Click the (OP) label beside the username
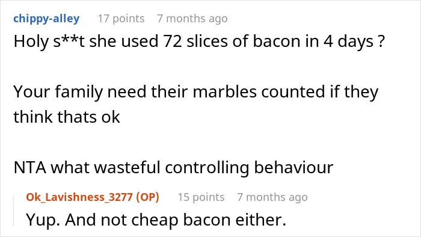421x237 pixels. pos(148,197)
